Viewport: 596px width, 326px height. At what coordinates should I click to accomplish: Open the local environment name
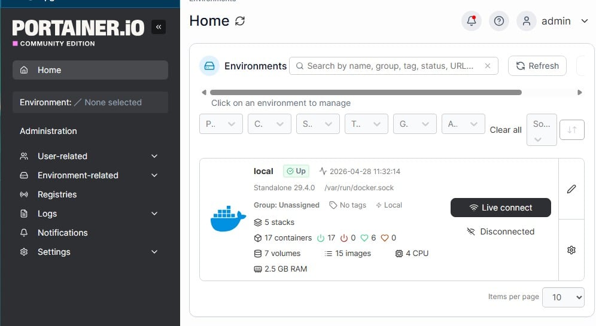click(263, 171)
